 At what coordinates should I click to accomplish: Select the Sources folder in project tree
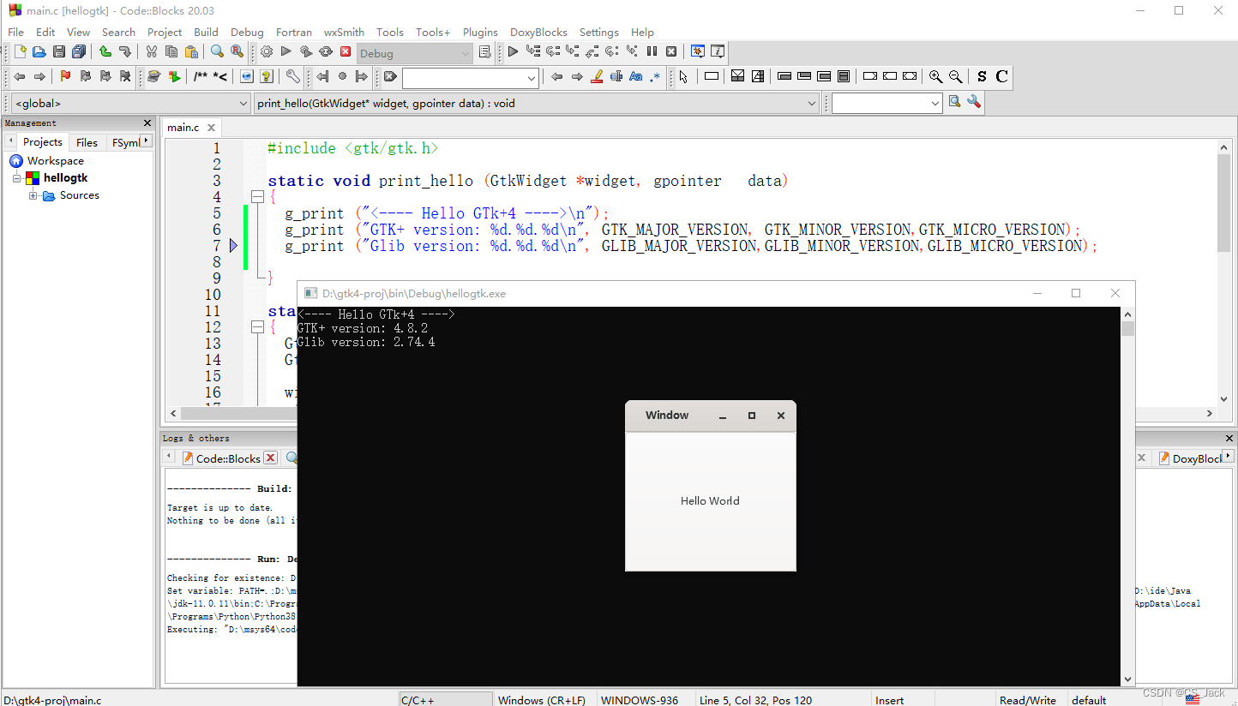tap(79, 195)
